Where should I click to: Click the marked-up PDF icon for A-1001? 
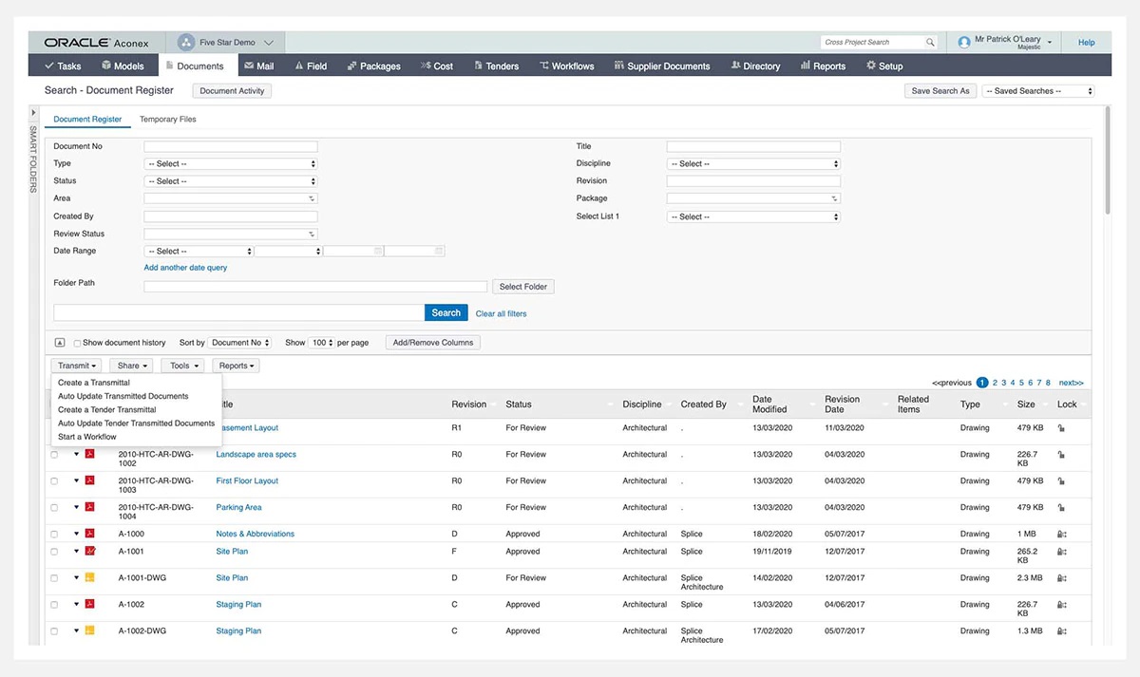click(x=90, y=551)
